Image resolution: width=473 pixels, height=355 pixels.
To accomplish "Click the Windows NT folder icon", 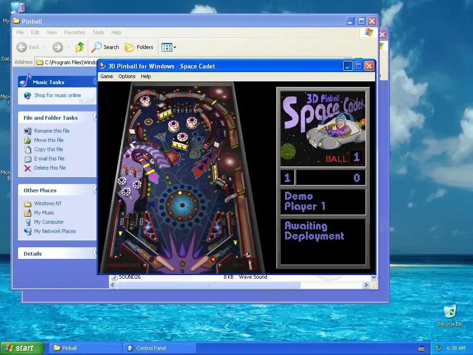I will point(27,204).
